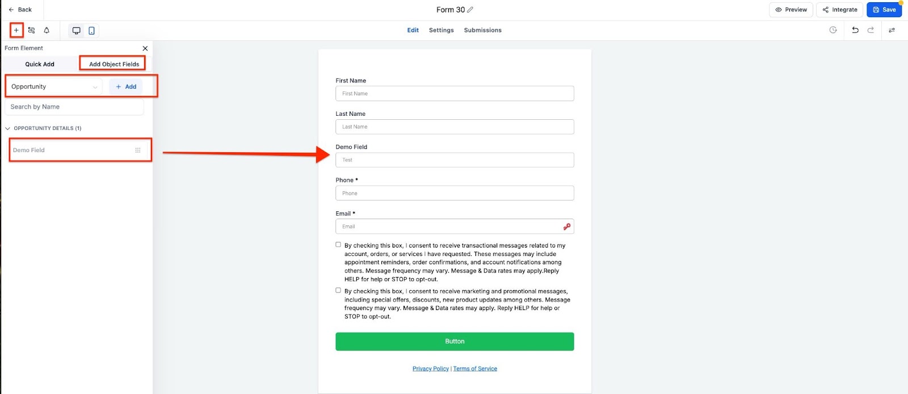
Task: Close the Form Element panel
Action: (x=145, y=48)
